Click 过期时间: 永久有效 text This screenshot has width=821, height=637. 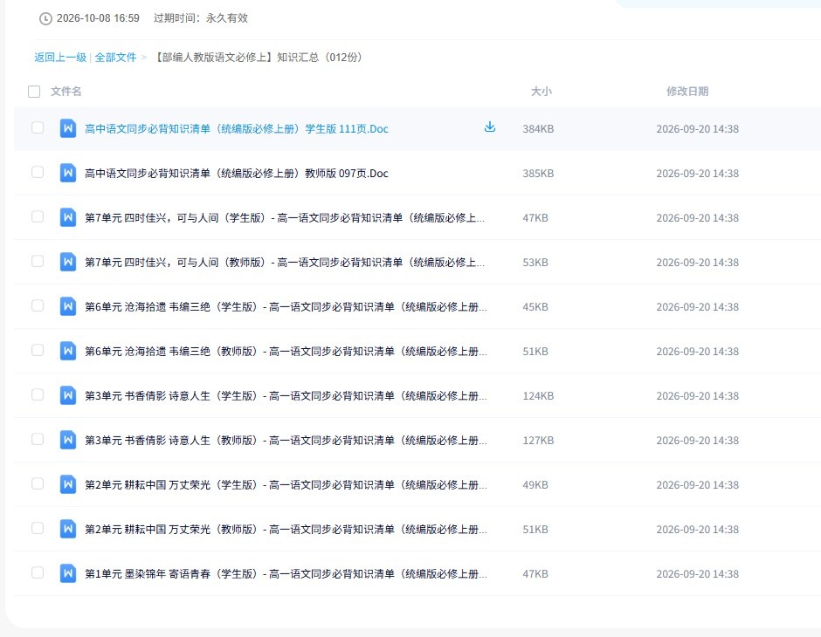click(x=201, y=18)
